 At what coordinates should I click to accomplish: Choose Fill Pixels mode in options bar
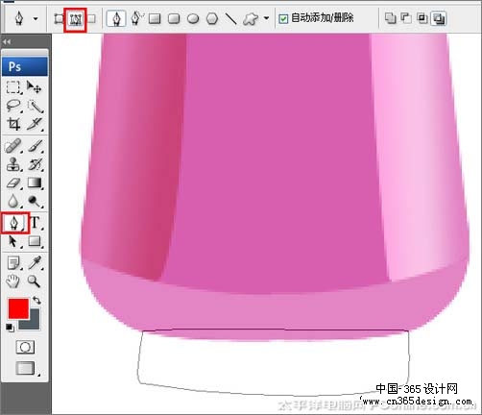point(91,18)
